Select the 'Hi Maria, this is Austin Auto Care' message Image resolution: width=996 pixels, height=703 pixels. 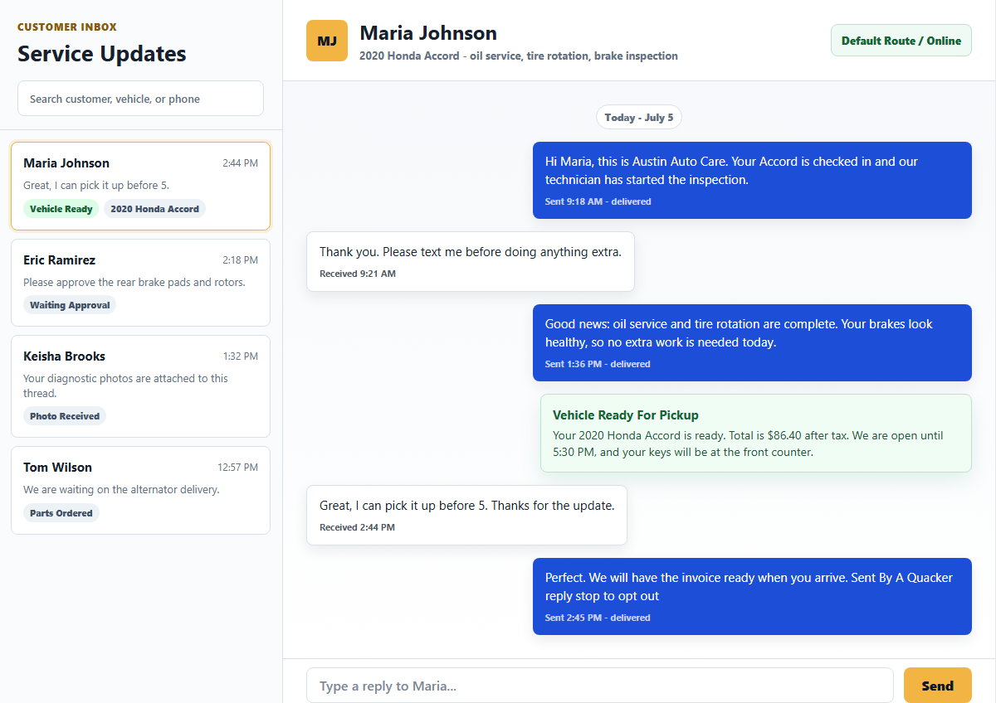752,180
